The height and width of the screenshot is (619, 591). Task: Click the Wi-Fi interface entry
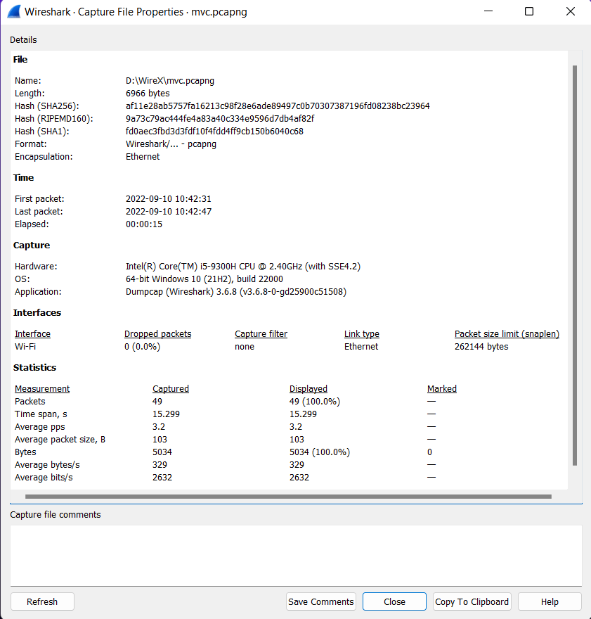click(25, 346)
